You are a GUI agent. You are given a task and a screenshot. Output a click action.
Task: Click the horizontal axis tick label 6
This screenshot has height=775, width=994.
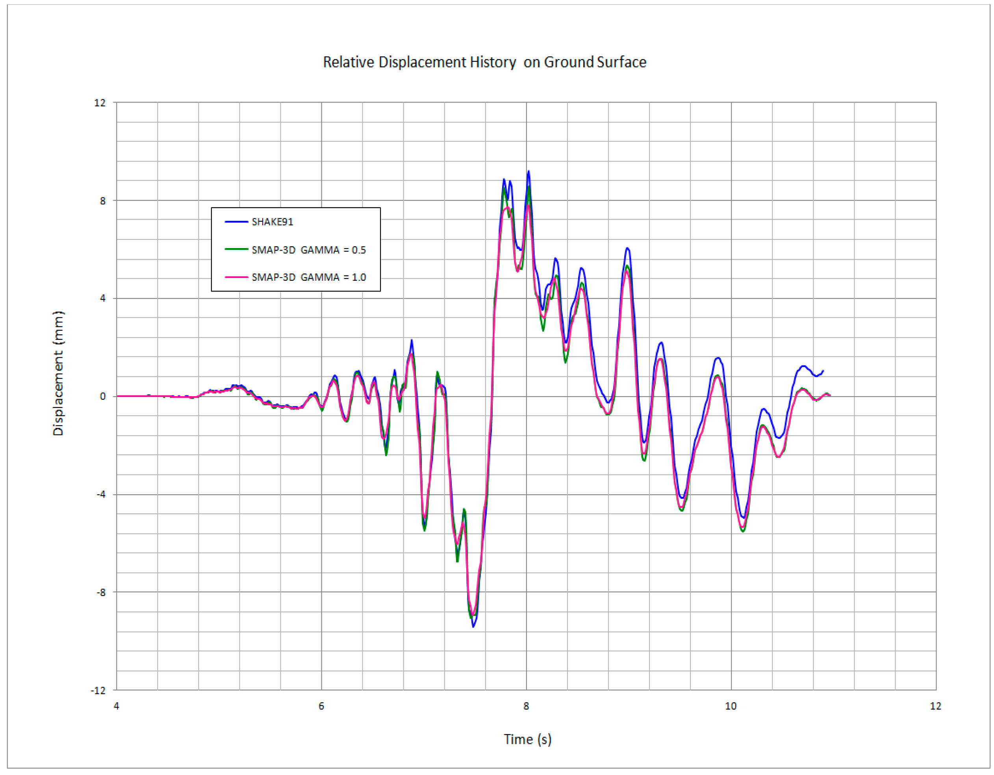[321, 706]
